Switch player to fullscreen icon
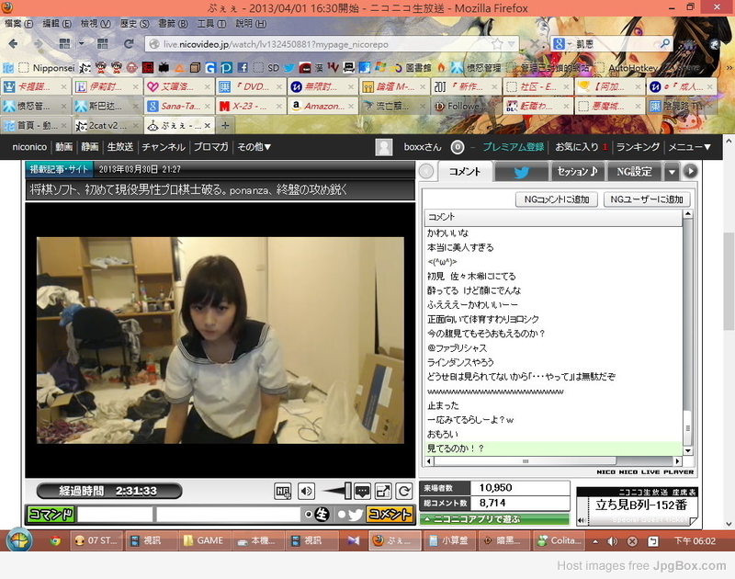735x579 pixels. point(383,492)
